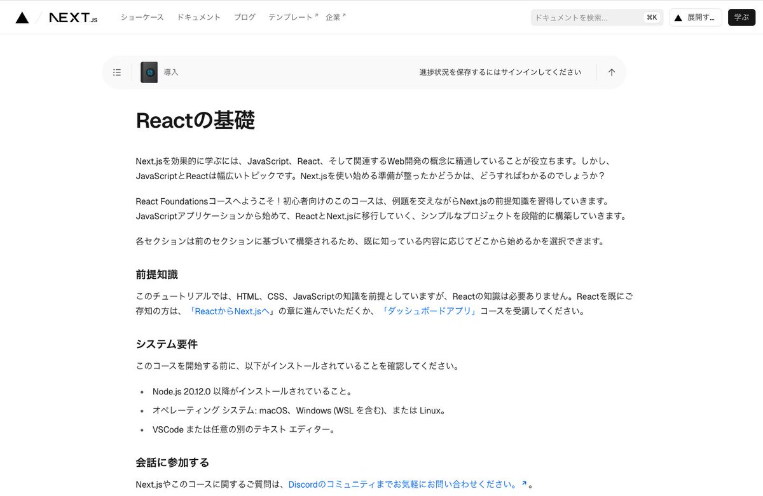Click the Reactの基礎 heading
This screenshot has height=496, width=763.
195,120
